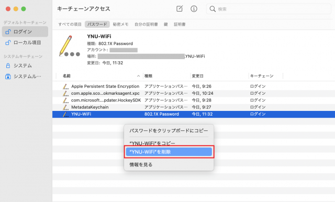Sort by 種類 column header
The height and width of the screenshot is (202, 335).
pos(148,76)
